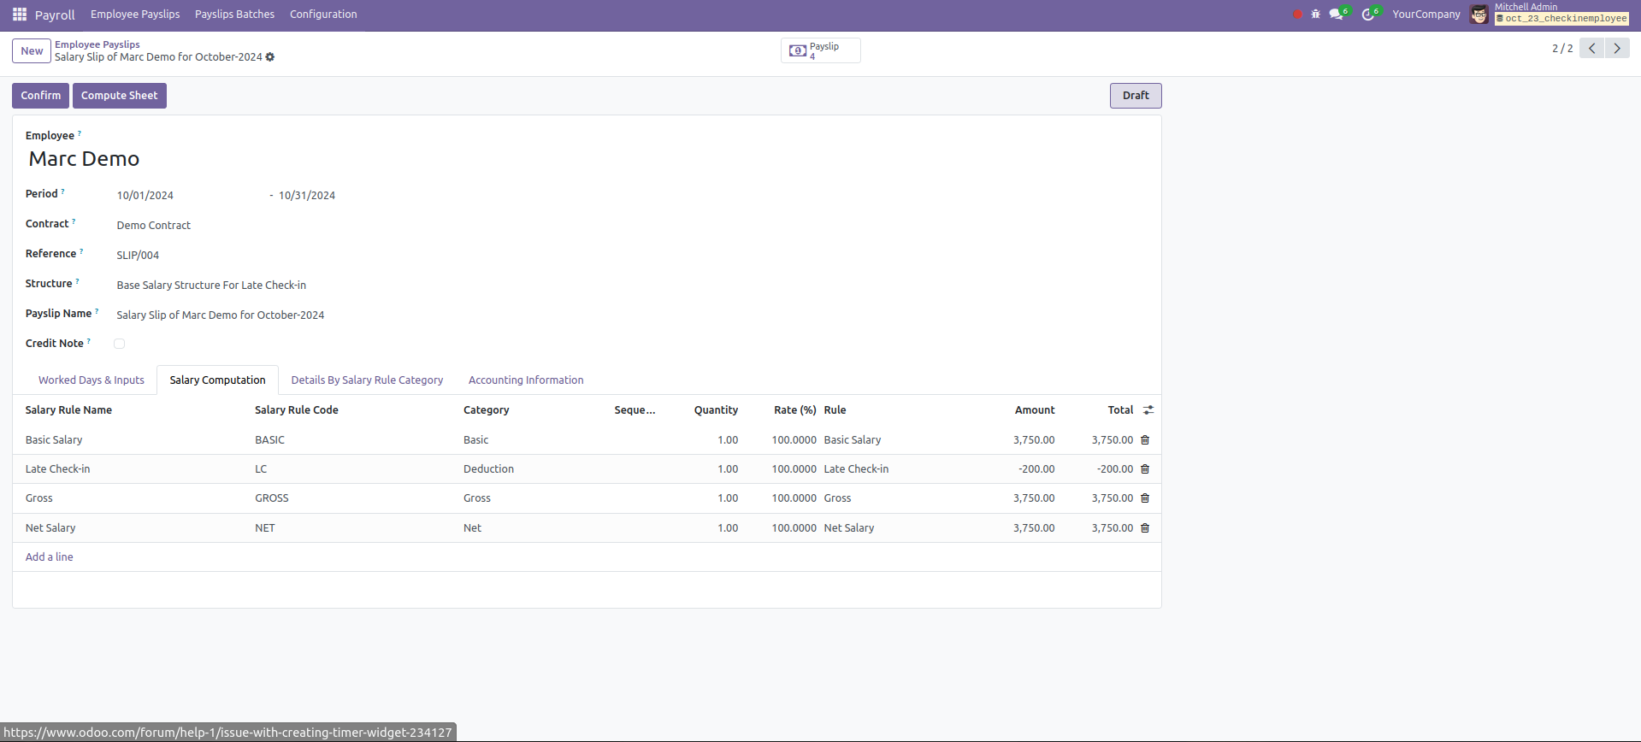
Task: Open the Configuration menu
Action: tap(323, 15)
